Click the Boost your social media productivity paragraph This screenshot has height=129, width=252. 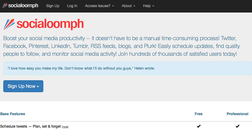click(122, 46)
